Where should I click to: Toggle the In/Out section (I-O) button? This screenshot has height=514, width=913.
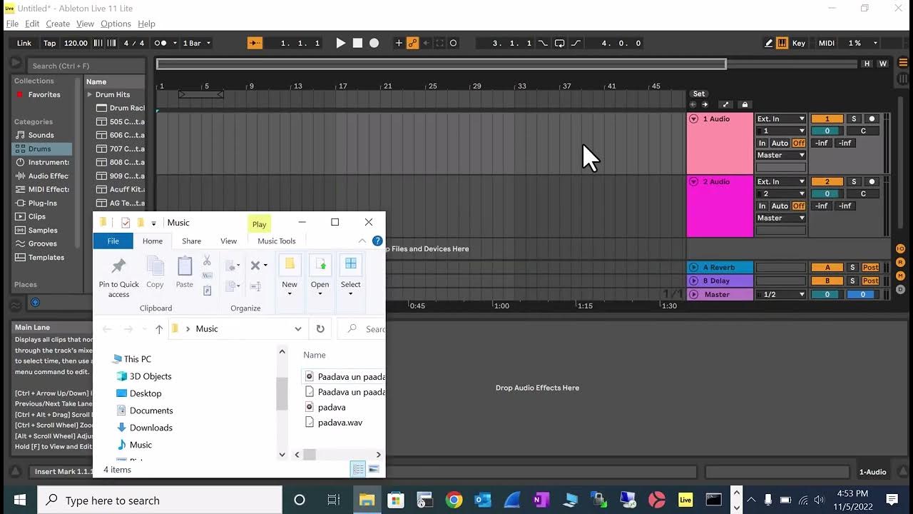[x=900, y=248]
